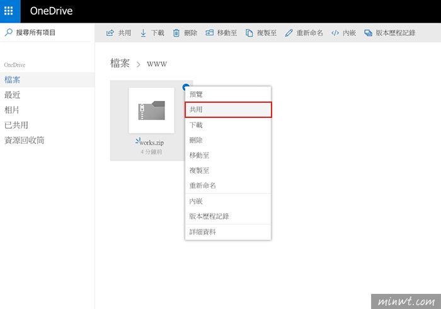Choose 複製至 in the context menu
The image size is (441, 309).
[228, 170]
